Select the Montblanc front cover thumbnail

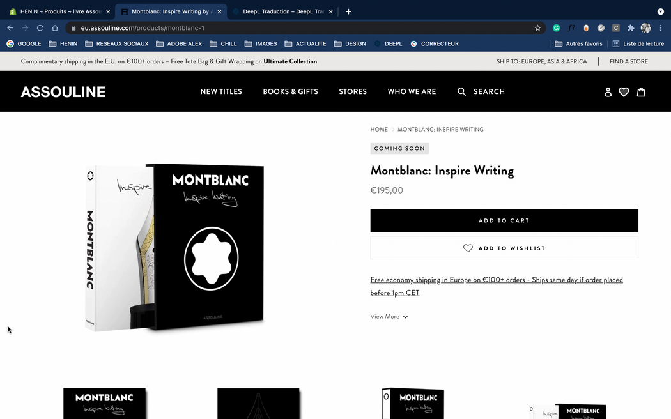pos(104,403)
